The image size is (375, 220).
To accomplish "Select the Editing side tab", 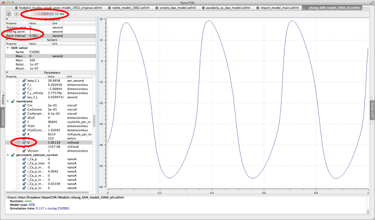I will [3, 100].
